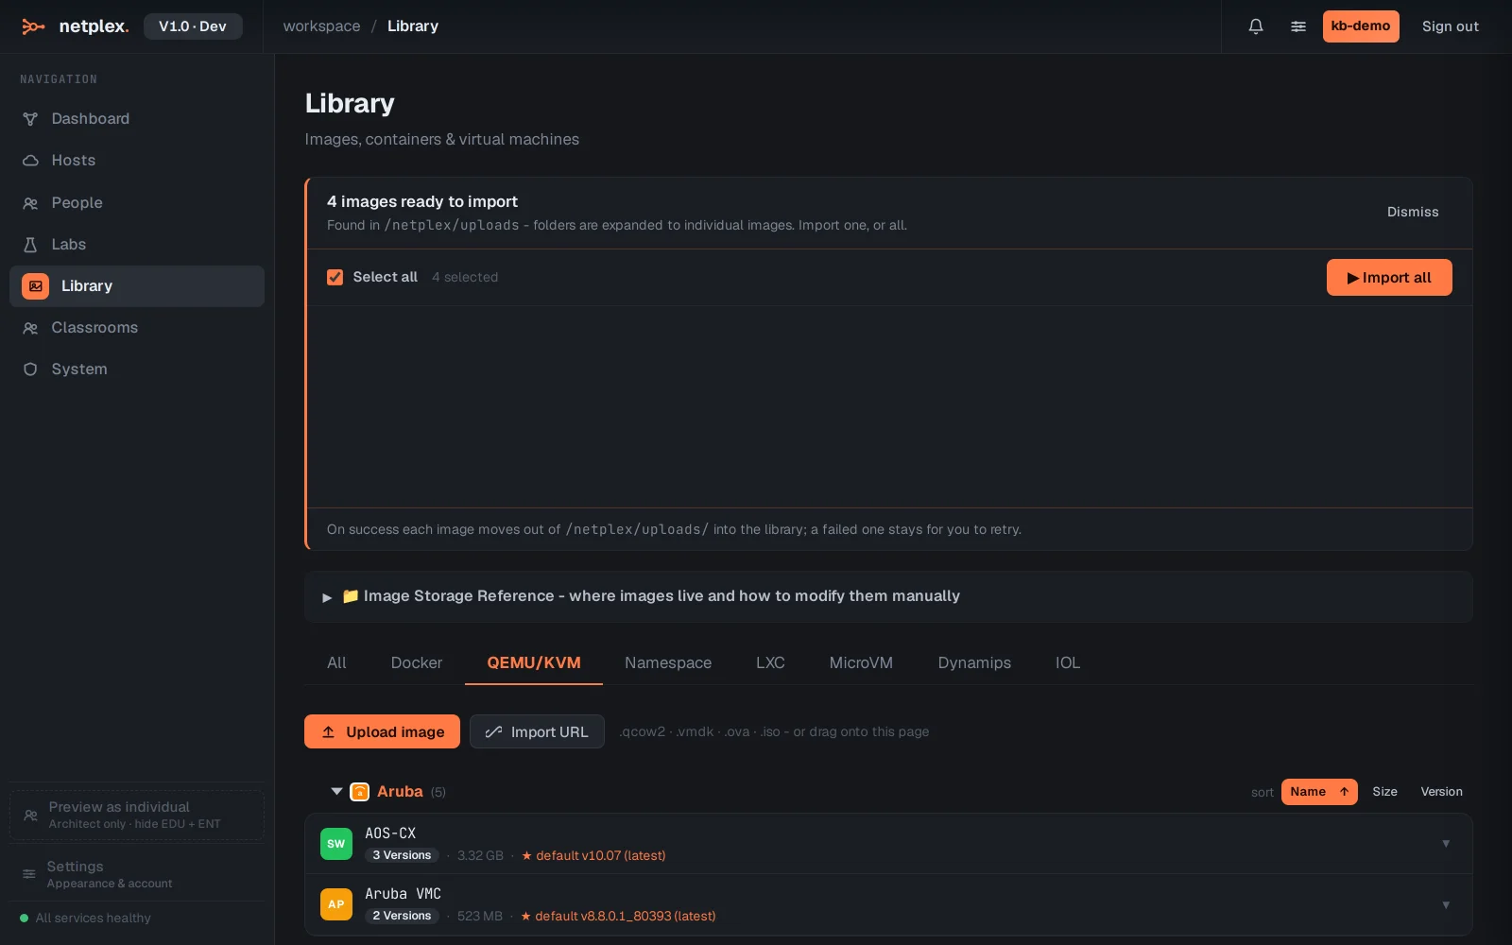This screenshot has height=945, width=1512.
Task: Click the orange Library icon in sidebar
Action: (35, 286)
